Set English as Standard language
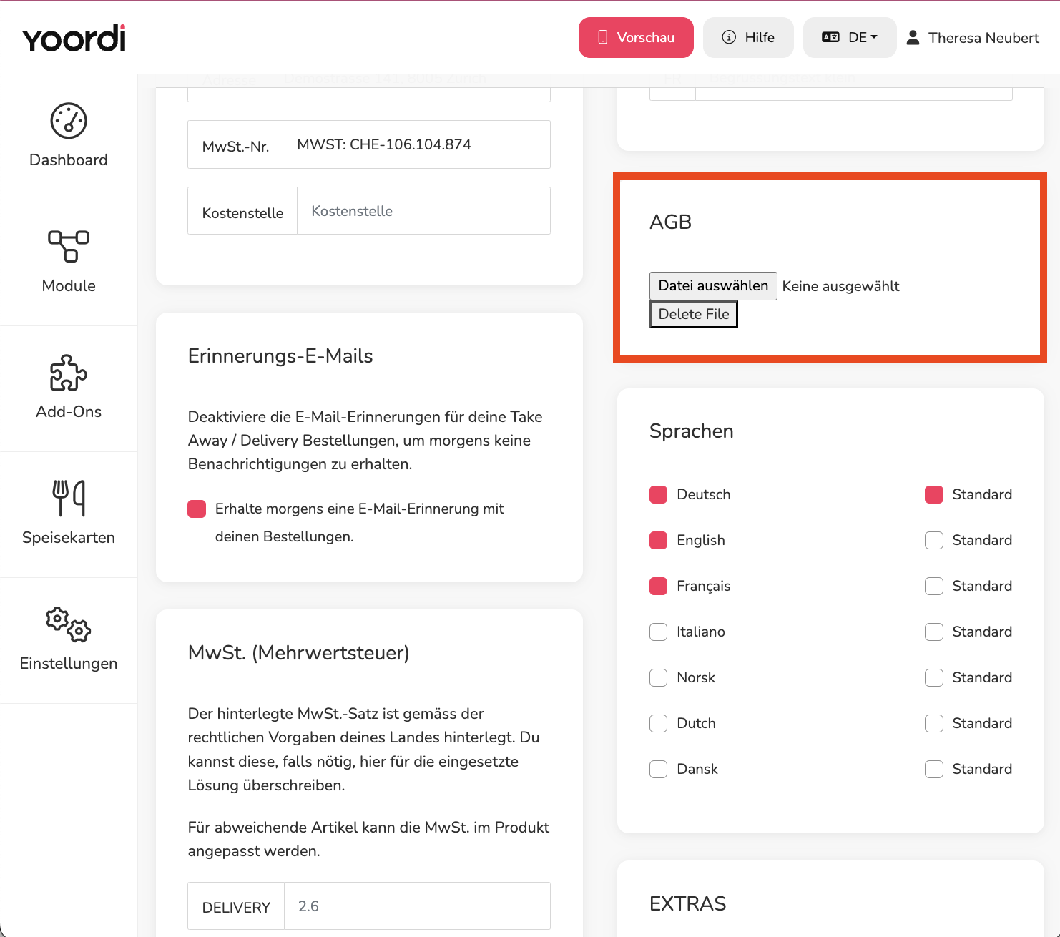The image size is (1060, 937). pyautogui.click(x=933, y=540)
